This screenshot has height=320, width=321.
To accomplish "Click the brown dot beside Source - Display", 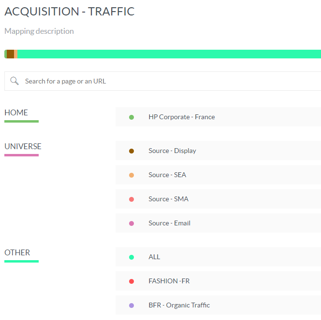I will [x=131, y=151].
